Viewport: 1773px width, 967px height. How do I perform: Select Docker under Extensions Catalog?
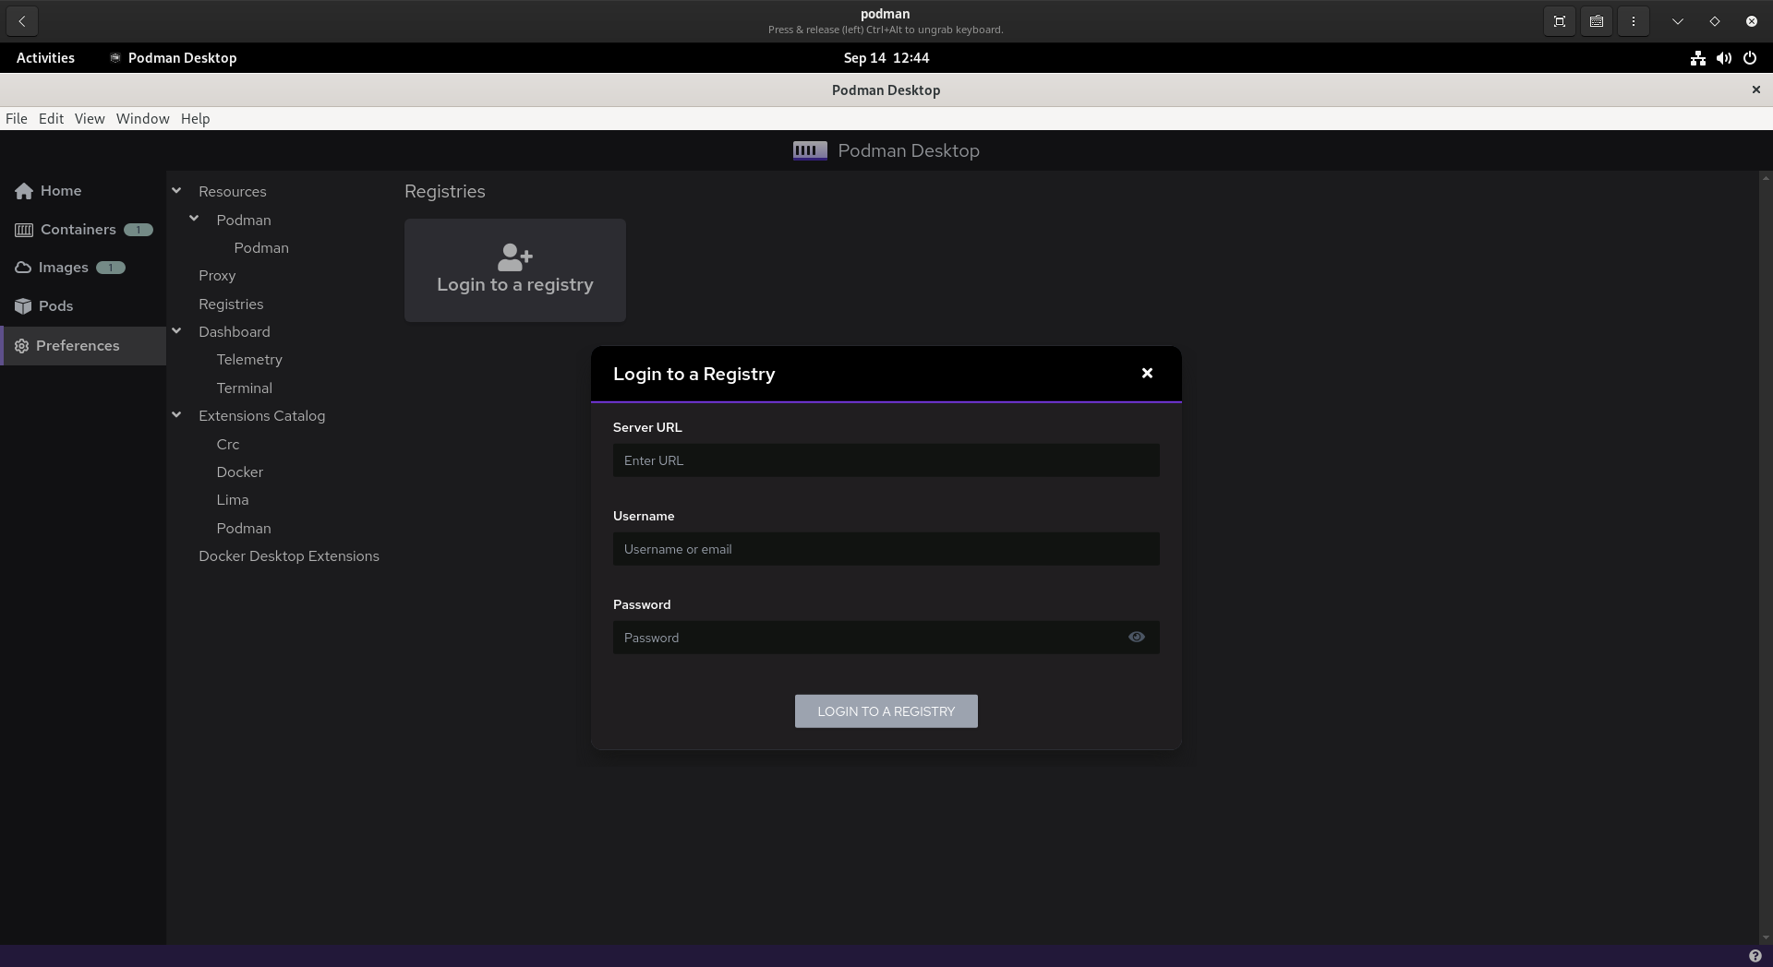point(239,472)
